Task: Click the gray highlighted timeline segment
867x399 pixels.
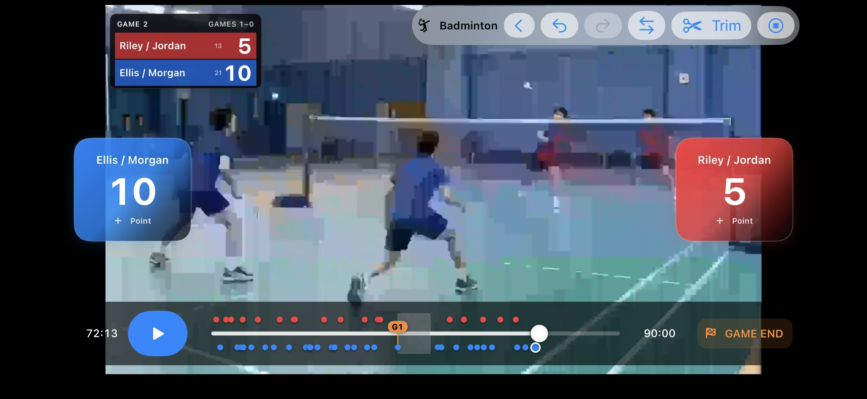Action: (x=414, y=333)
